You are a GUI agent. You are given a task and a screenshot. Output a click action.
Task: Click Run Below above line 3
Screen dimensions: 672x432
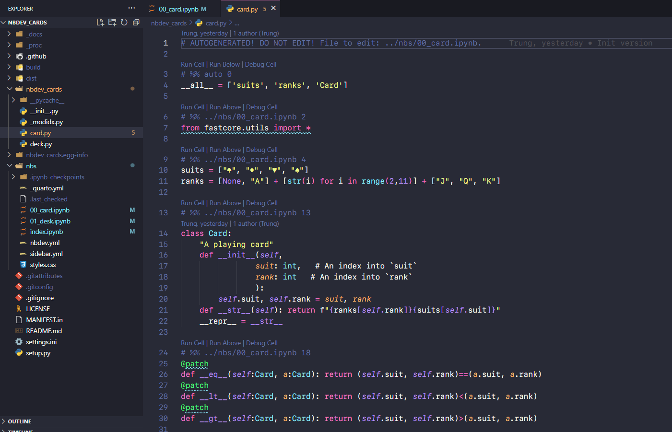point(224,64)
